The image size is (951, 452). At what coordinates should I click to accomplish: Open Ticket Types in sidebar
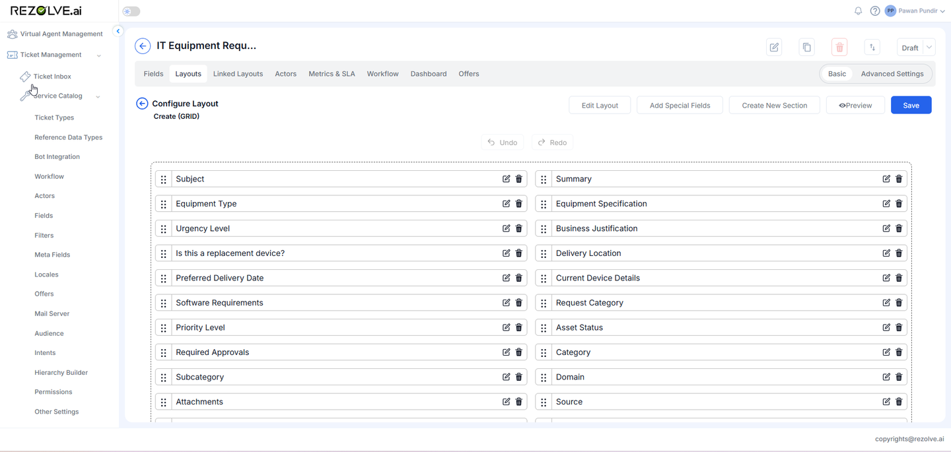pos(54,118)
